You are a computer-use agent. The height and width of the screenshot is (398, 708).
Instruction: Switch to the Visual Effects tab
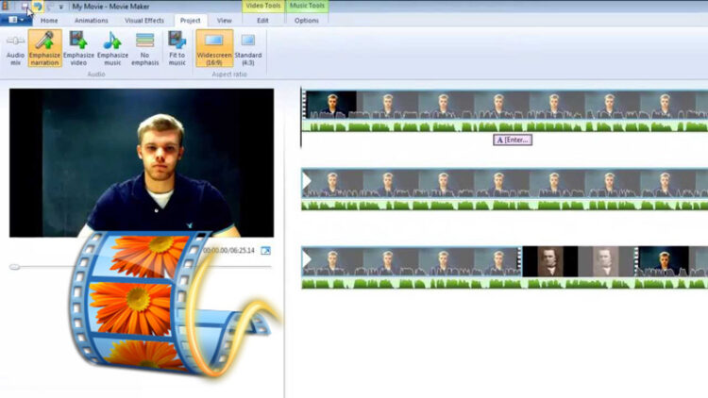(144, 21)
